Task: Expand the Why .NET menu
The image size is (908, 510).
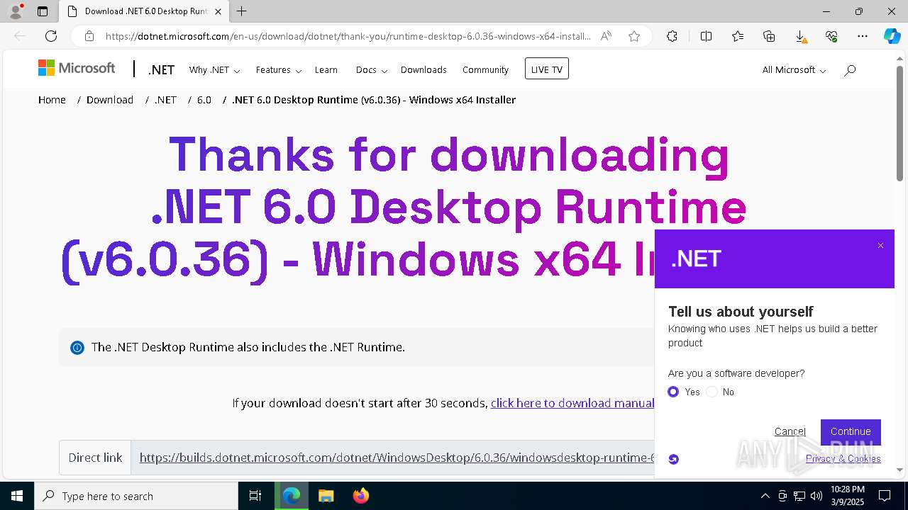Action: (214, 69)
